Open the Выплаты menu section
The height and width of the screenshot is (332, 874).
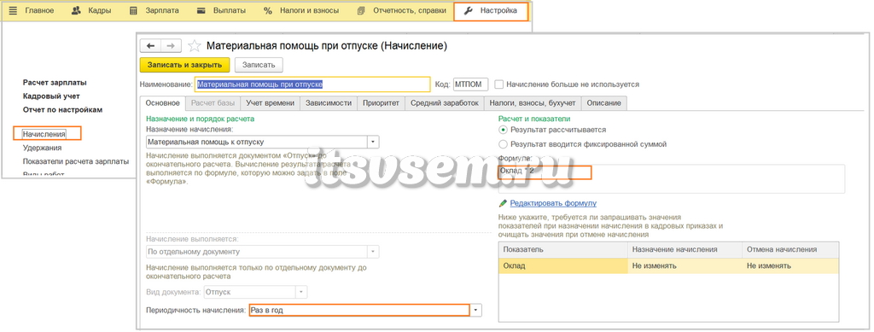coord(220,10)
